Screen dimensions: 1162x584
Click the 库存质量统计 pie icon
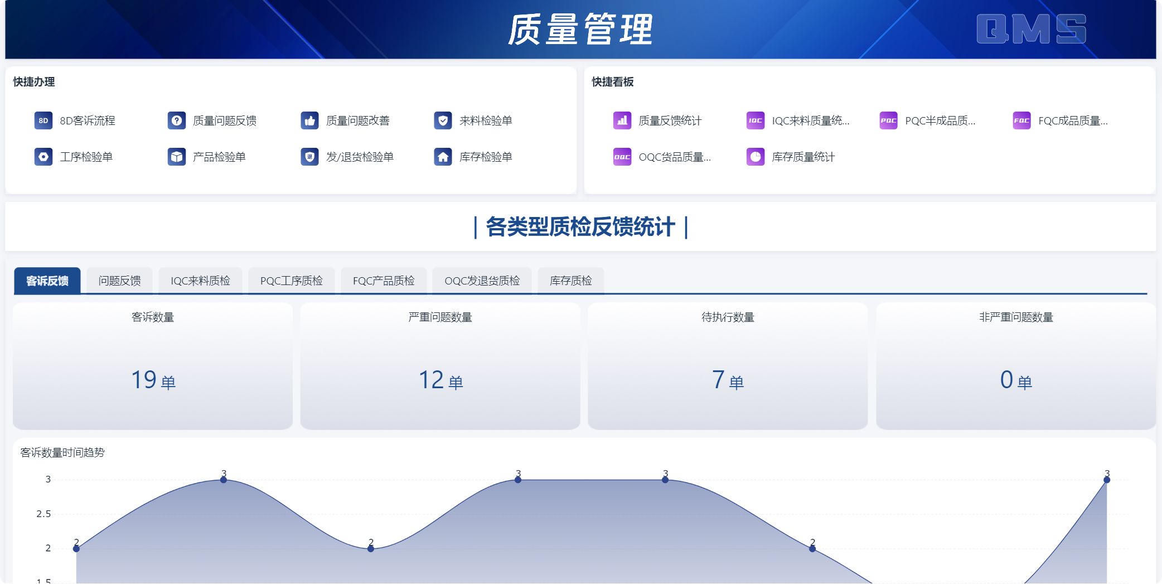pos(756,157)
